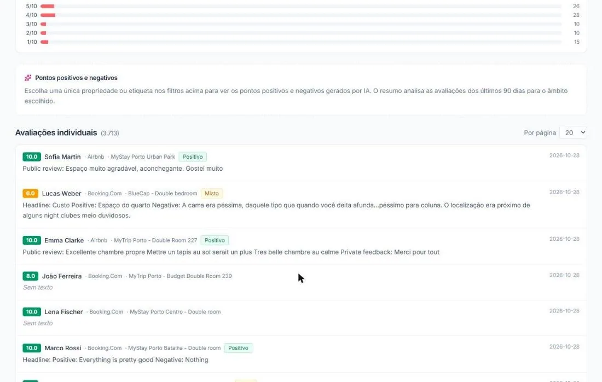602x382 pixels.
Task: Click the (3.713) reviews count
Action: coord(110,133)
